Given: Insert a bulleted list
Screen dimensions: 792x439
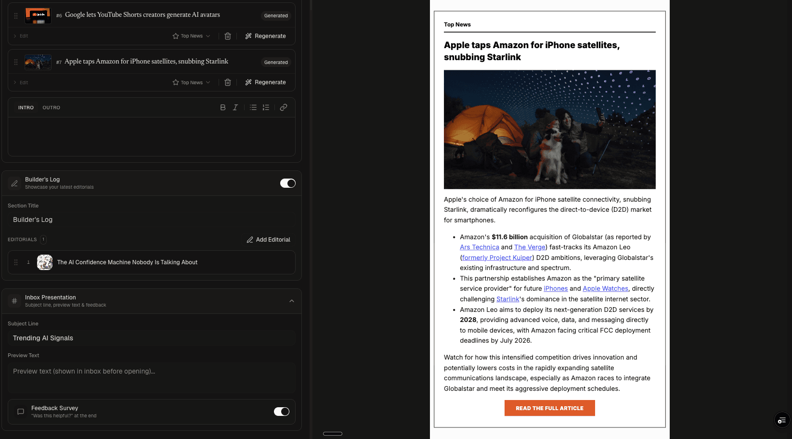Looking at the screenshot, I should pos(253,107).
